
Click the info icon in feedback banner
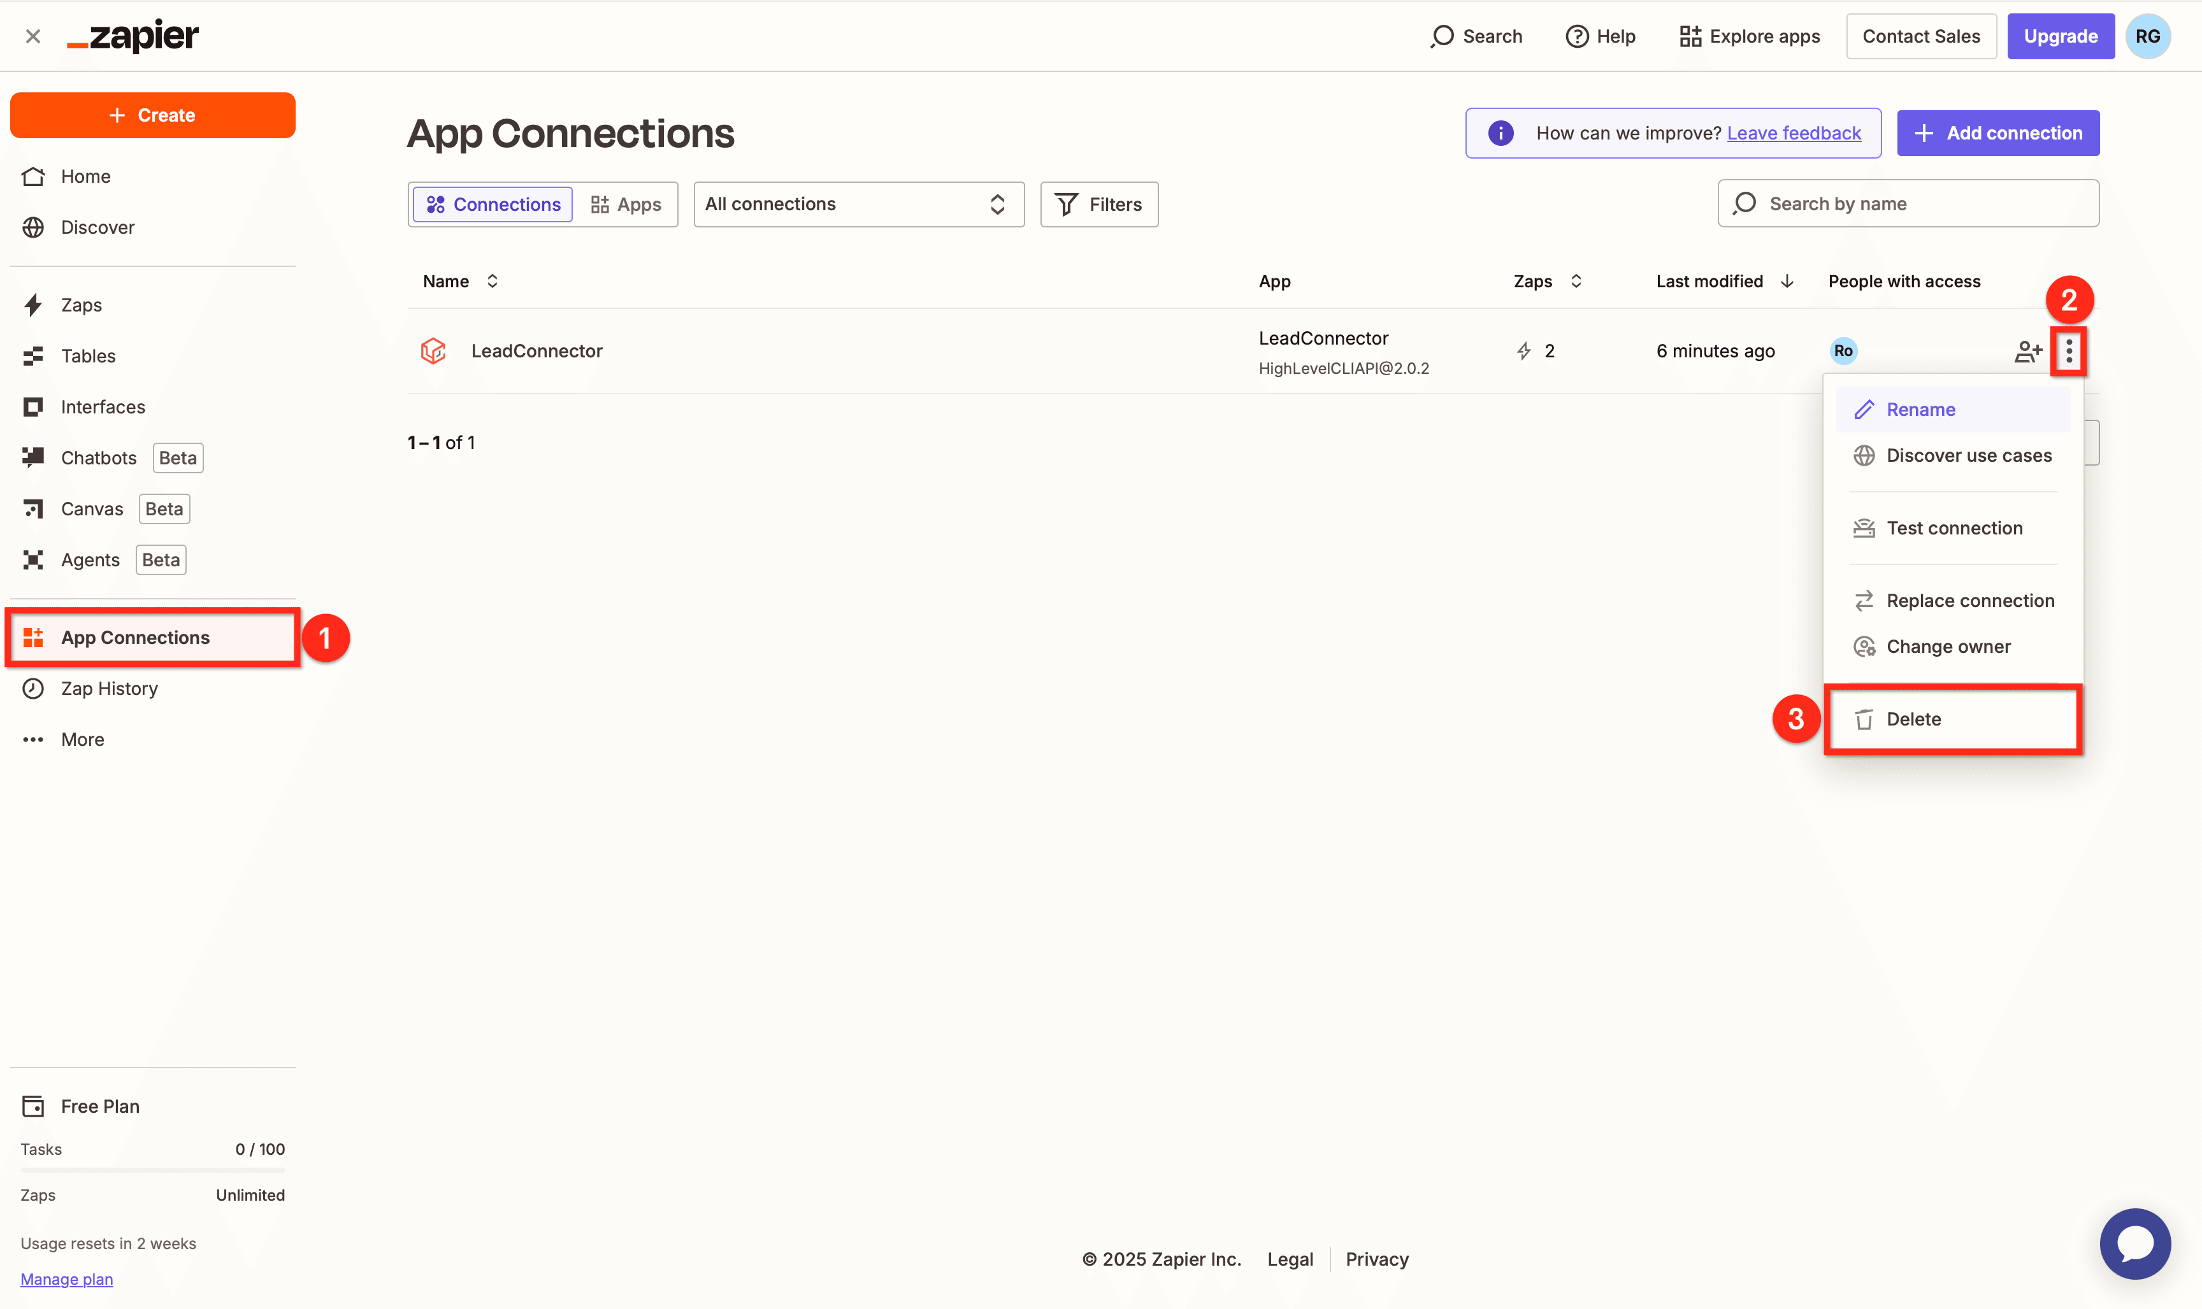click(1500, 133)
